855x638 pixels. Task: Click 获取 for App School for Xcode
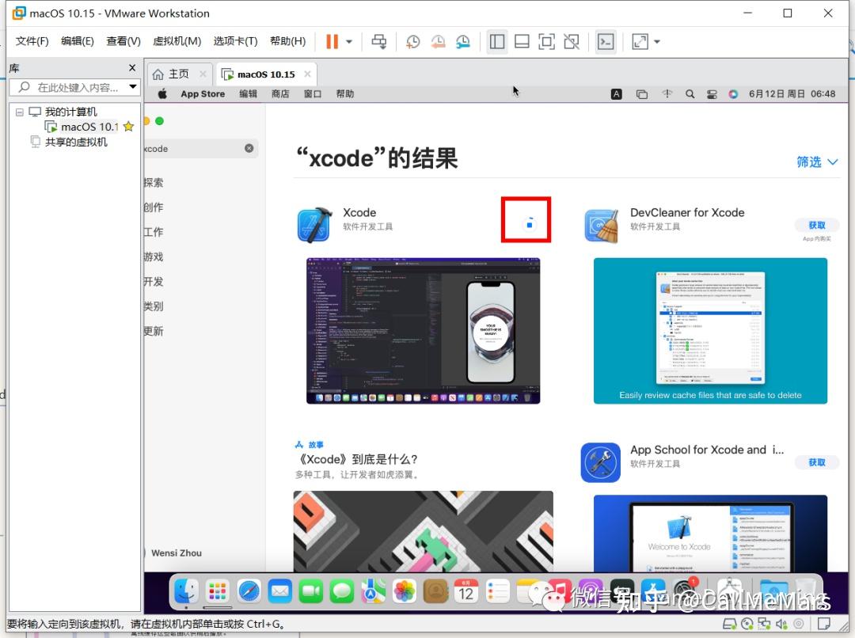(817, 462)
